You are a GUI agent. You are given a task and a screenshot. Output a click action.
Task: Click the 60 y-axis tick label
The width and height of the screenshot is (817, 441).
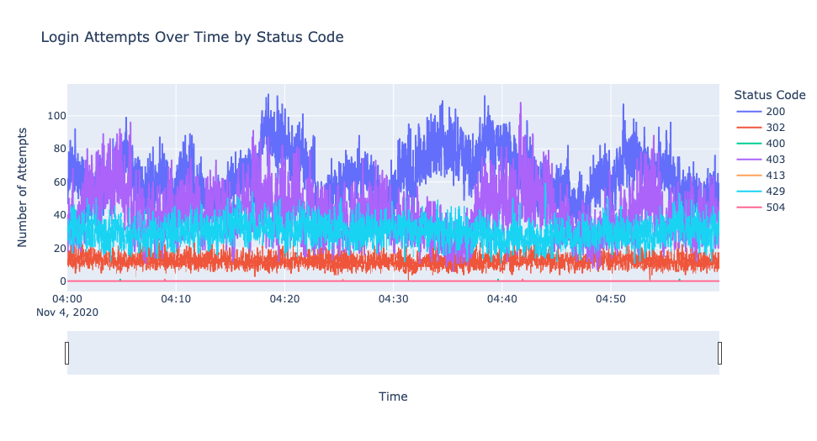(x=60, y=182)
